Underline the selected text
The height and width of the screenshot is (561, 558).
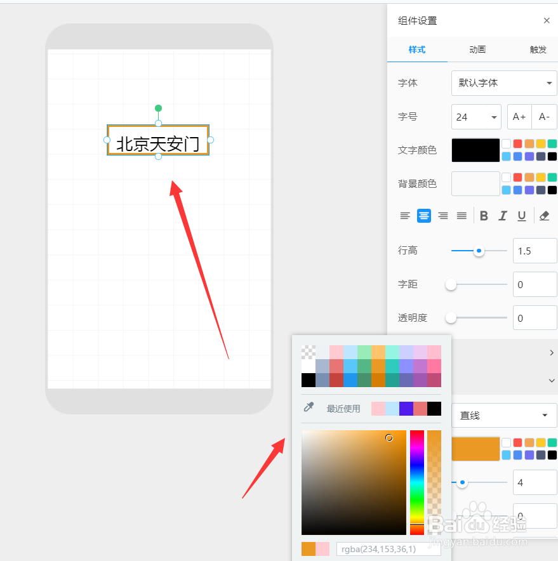[521, 216]
